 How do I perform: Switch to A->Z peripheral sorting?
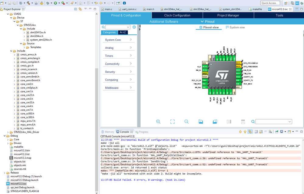coord(123,32)
